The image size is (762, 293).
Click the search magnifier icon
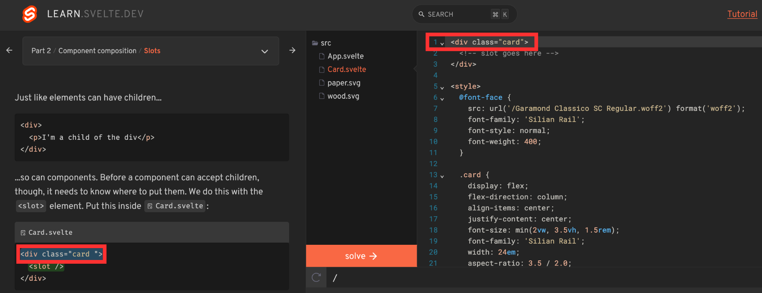(x=422, y=14)
